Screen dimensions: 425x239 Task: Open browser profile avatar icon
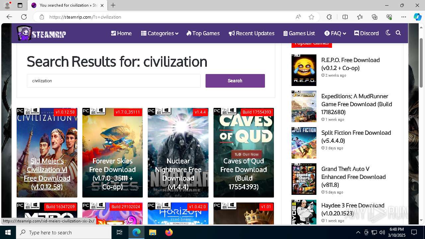pyautogui.click(x=7, y=5)
